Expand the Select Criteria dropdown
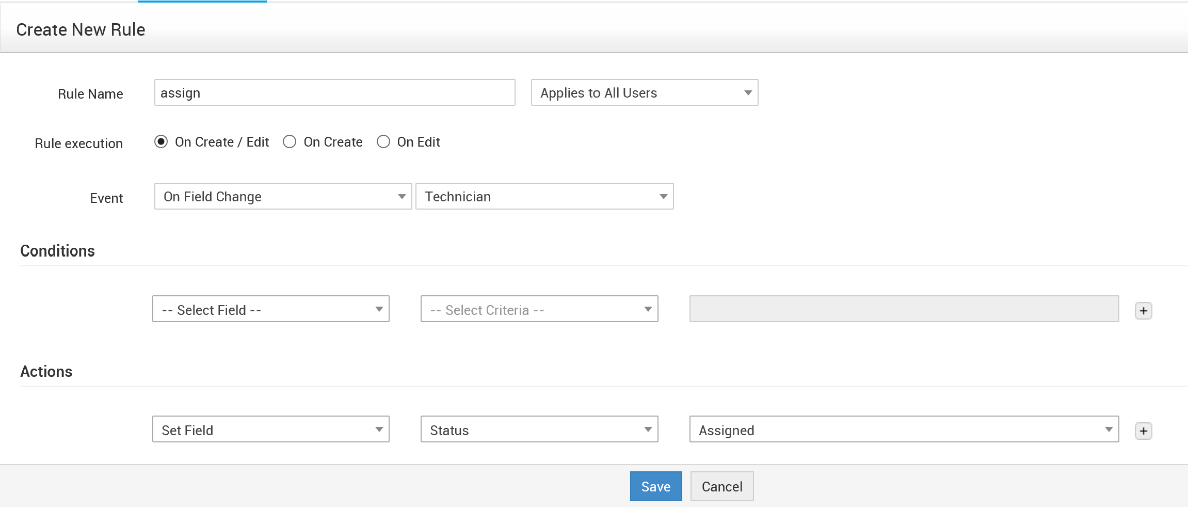1188x509 pixels. [x=539, y=309]
